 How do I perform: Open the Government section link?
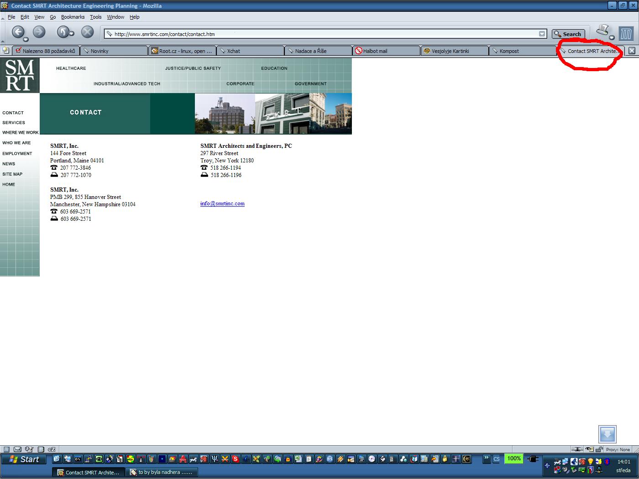coord(311,84)
